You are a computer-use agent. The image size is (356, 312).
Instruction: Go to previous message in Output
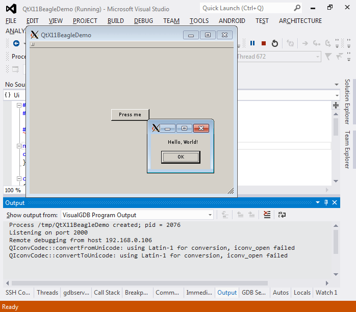coord(240,215)
